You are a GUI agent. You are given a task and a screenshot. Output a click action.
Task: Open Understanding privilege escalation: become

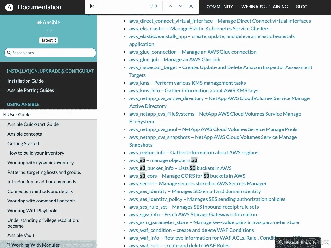tap(43, 223)
